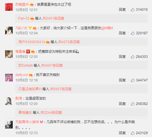This screenshot has width=152, height=137.
Task: Click the crown badge next to 苏嘉里卉
Action: [32, 5]
